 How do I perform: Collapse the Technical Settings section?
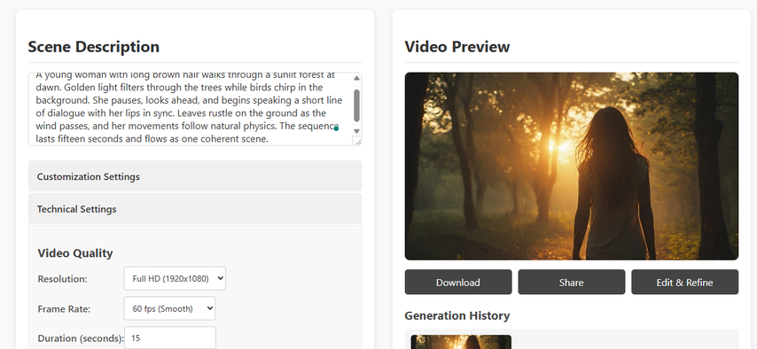pos(194,209)
